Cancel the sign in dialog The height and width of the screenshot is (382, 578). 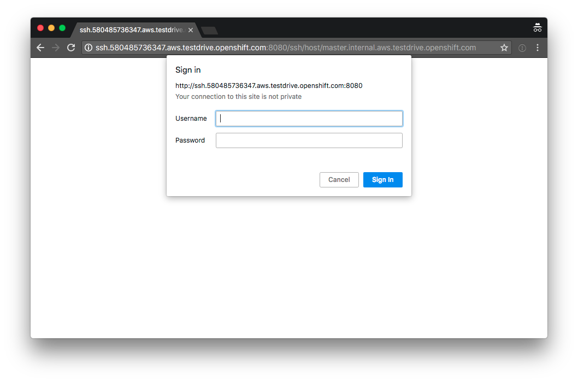point(339,180)
